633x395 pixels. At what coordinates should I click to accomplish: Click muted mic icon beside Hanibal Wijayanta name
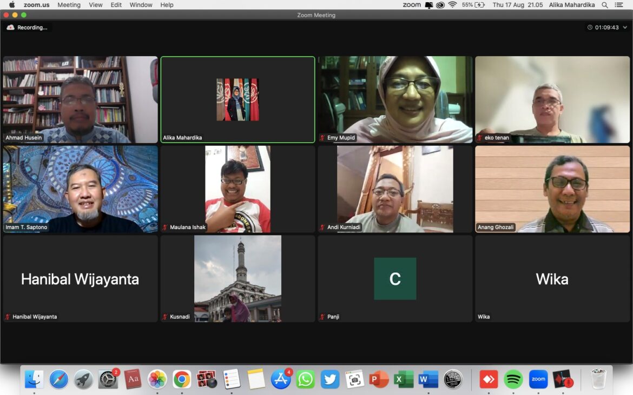point(8,317)
